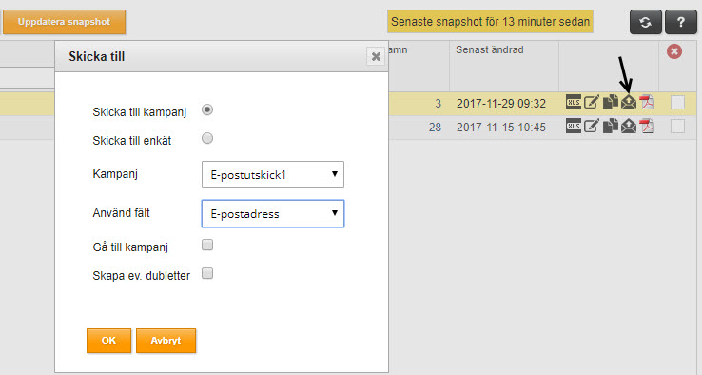Click Uppdatera snapshot button
This screenshot has width=702, height=375.
64,22
